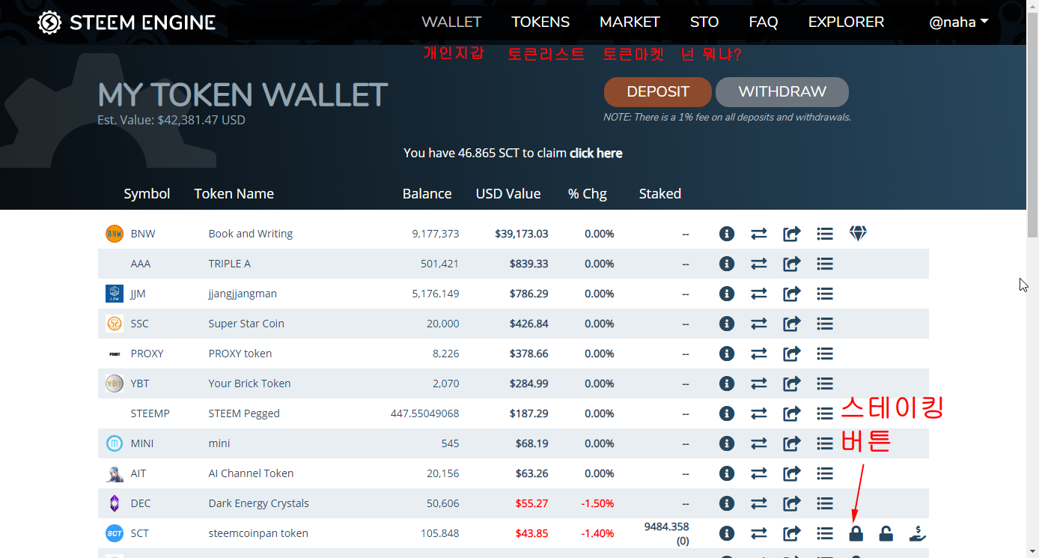Open the EXPLORER menu item
Screen dimensions: 1039x558
click(846, 22)
